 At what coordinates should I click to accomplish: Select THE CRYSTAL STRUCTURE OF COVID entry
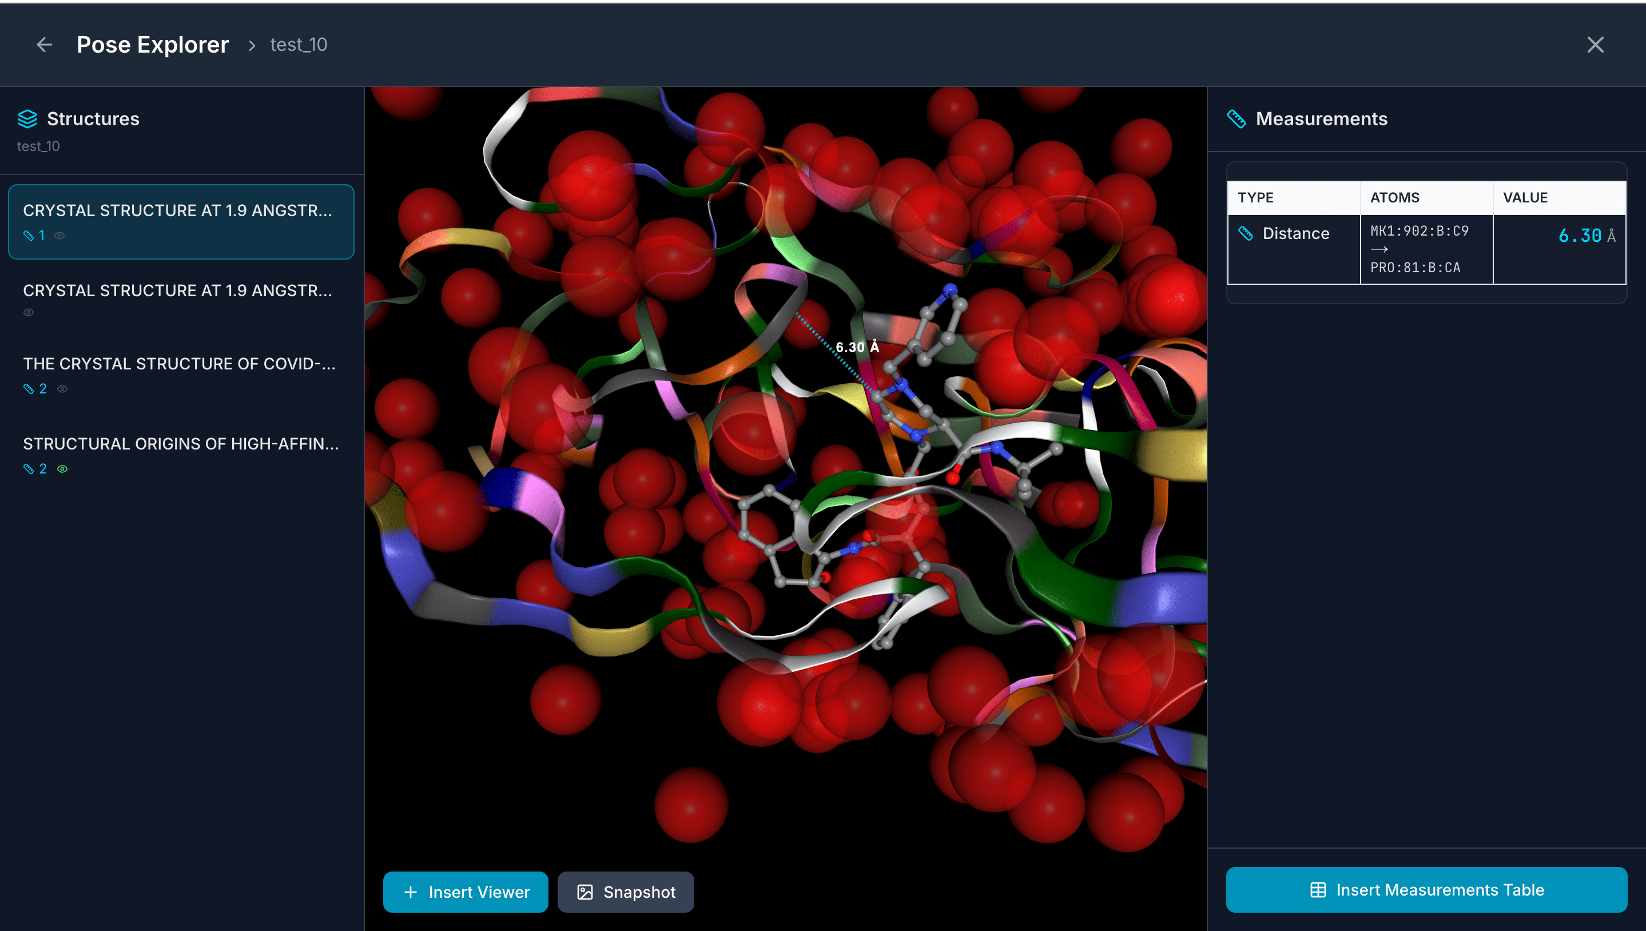point(179,364)
